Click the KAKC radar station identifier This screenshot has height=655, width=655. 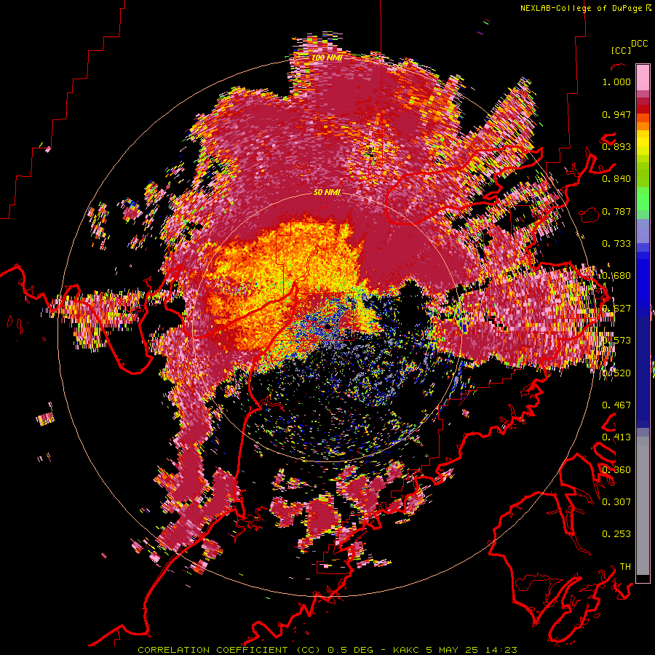click(405, 650)
